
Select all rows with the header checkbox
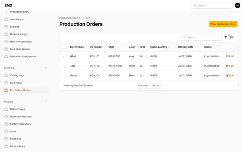(65, 47)
